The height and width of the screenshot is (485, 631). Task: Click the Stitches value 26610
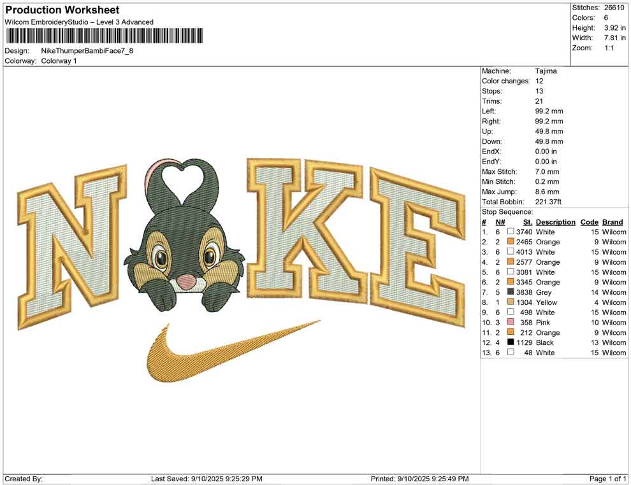click(614, 8)
